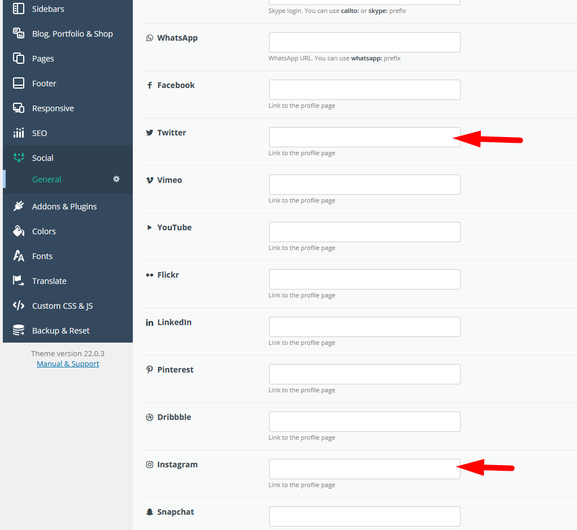
Task: Click the Pages stacked-pages icon
Action: (19, 58)
